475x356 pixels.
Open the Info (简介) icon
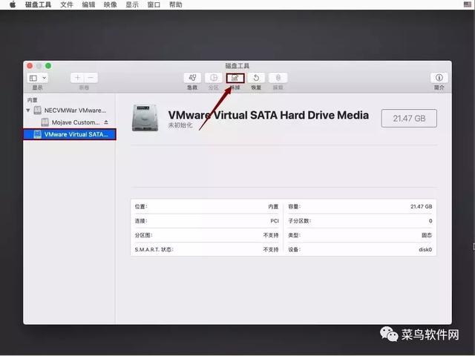point(439,78)
